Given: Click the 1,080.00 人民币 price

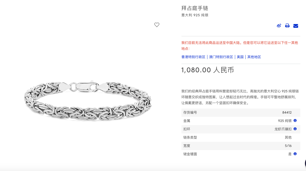Looking at the screenshot, I should pos(207,70).
